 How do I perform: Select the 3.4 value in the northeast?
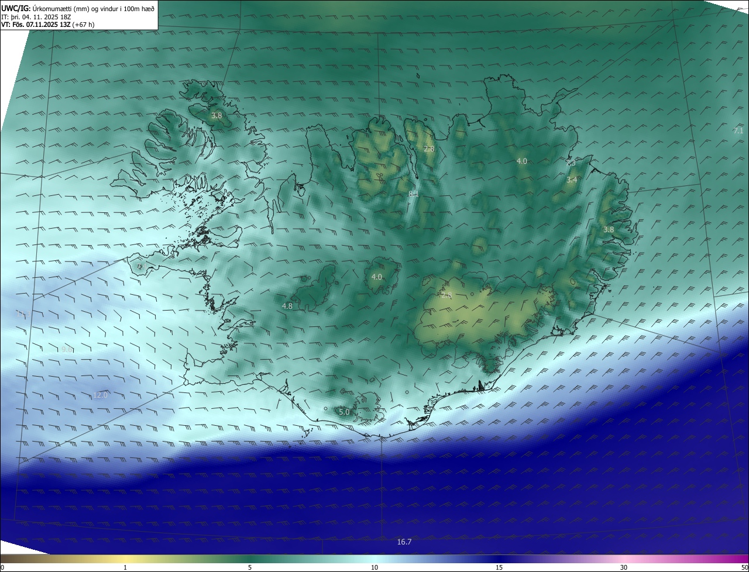(572, 180)
